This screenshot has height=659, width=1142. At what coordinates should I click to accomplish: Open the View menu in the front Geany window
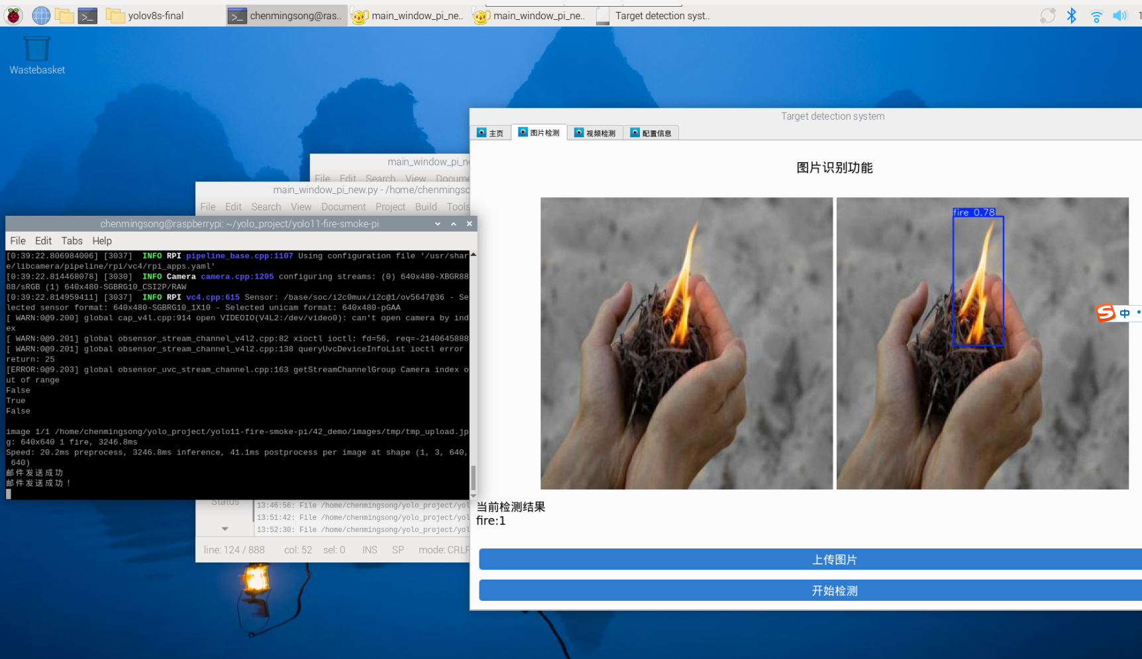click(x=301, y=207)
